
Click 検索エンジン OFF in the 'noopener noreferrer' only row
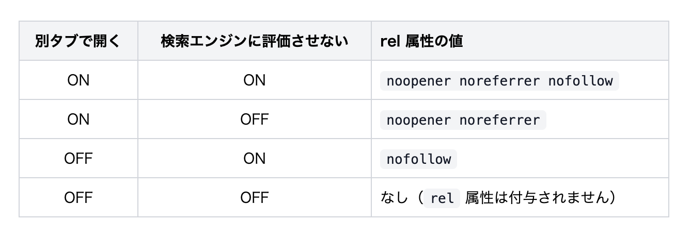coord(254,120)
